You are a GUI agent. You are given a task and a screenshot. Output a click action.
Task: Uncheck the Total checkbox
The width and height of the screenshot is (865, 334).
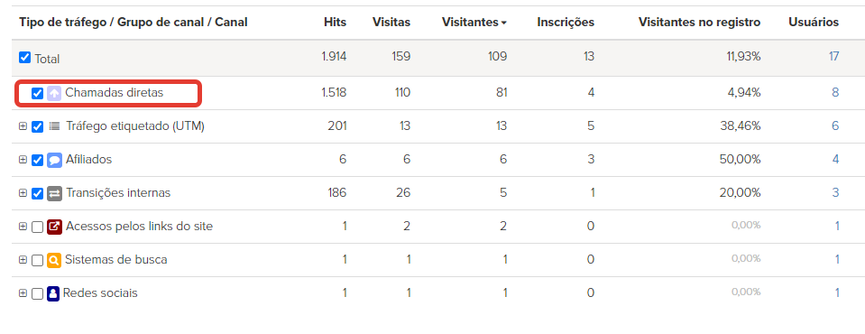pos(25,58)
